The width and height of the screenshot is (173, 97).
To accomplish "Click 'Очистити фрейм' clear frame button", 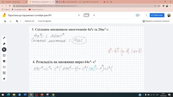I will click(x=45, y=21).
